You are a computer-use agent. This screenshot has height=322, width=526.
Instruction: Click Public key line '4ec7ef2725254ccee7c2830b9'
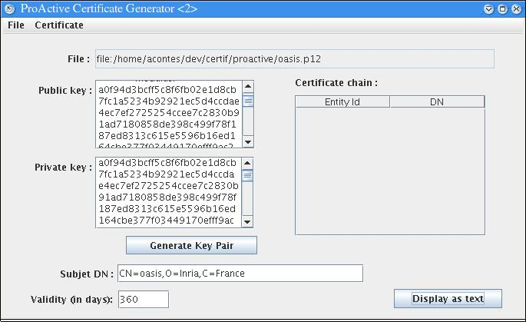pyautogui.click(x=169, y=112)
